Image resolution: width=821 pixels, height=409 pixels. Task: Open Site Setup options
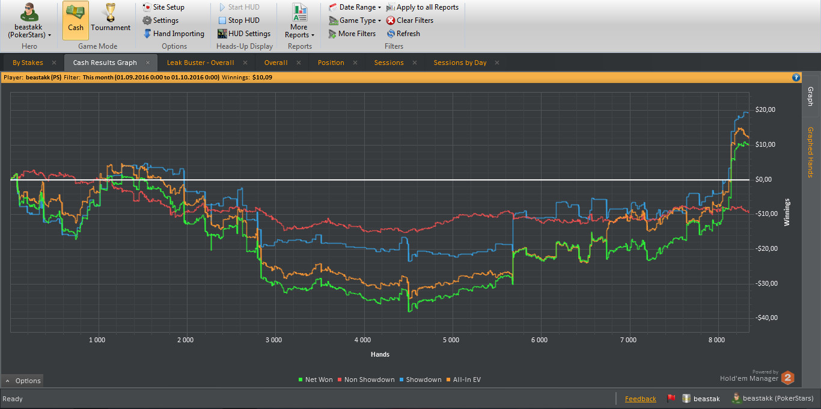[x=163, y=7]
